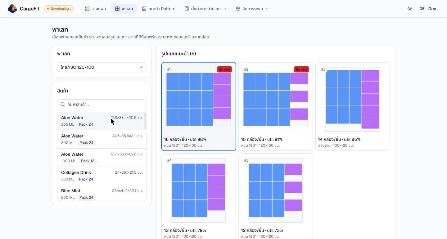Select Blue Mint 500 ML product
Screen dimensions: 447x239
(102, 193)
